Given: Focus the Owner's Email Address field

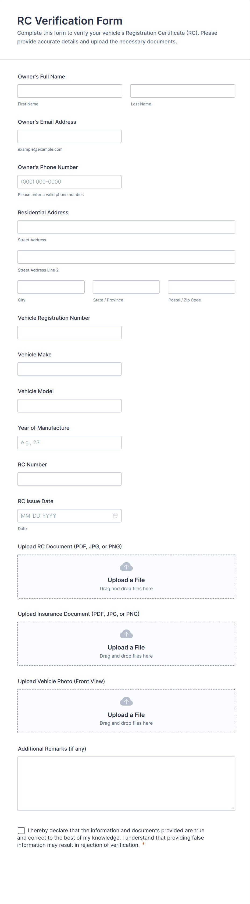Looking at the screenshot, I should [69, 136].
